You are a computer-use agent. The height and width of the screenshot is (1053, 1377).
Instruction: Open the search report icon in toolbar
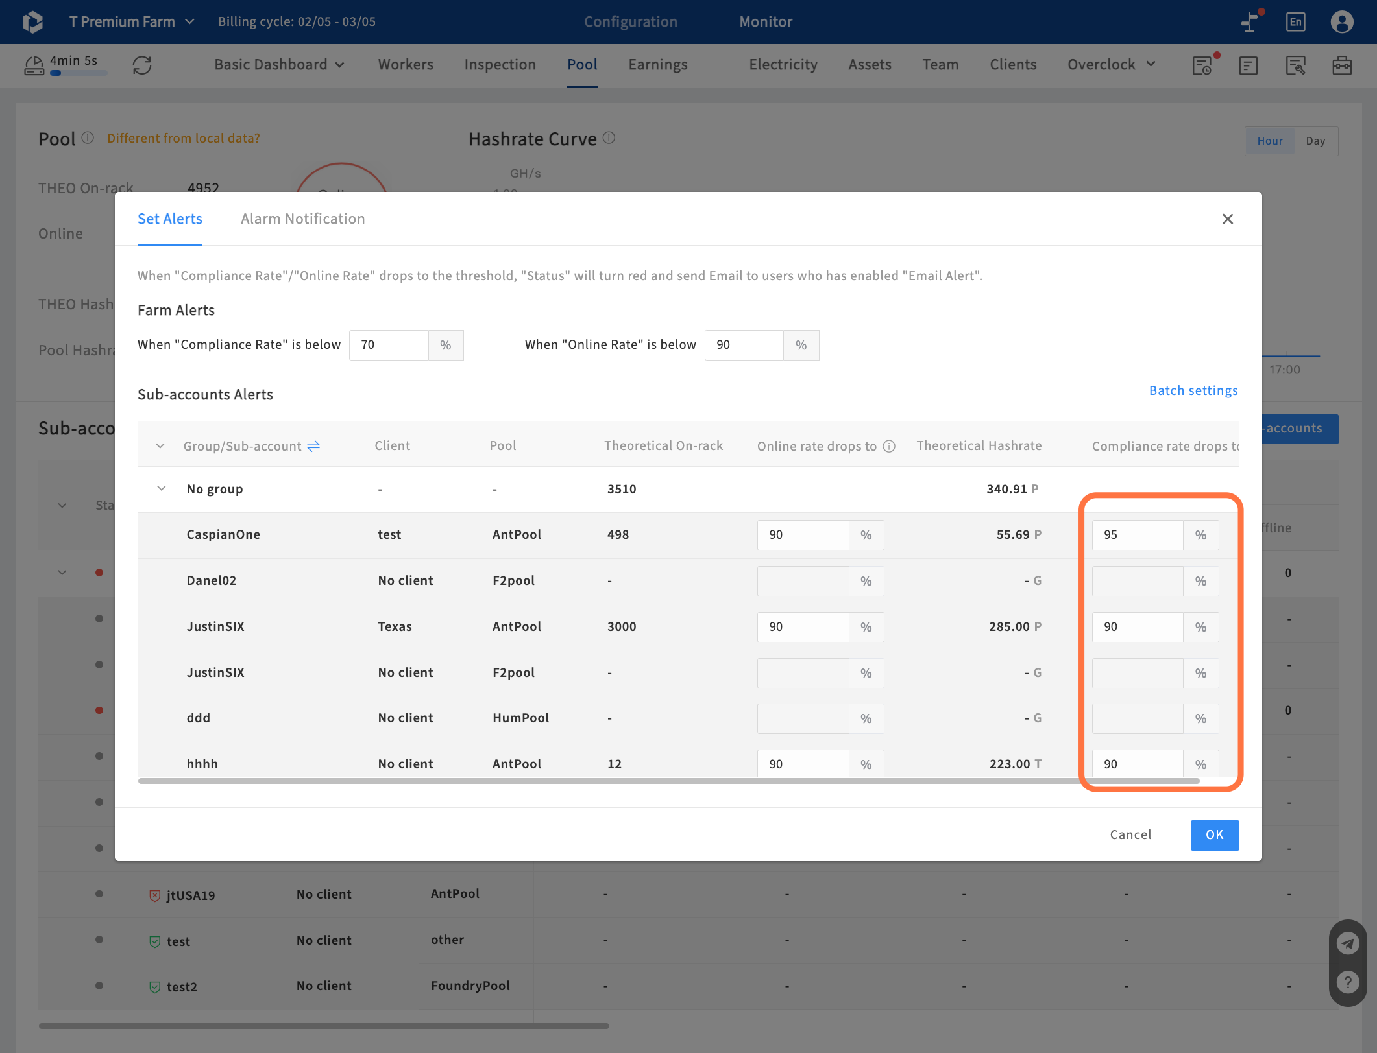pyautogui.click(x=1295, y=65)
